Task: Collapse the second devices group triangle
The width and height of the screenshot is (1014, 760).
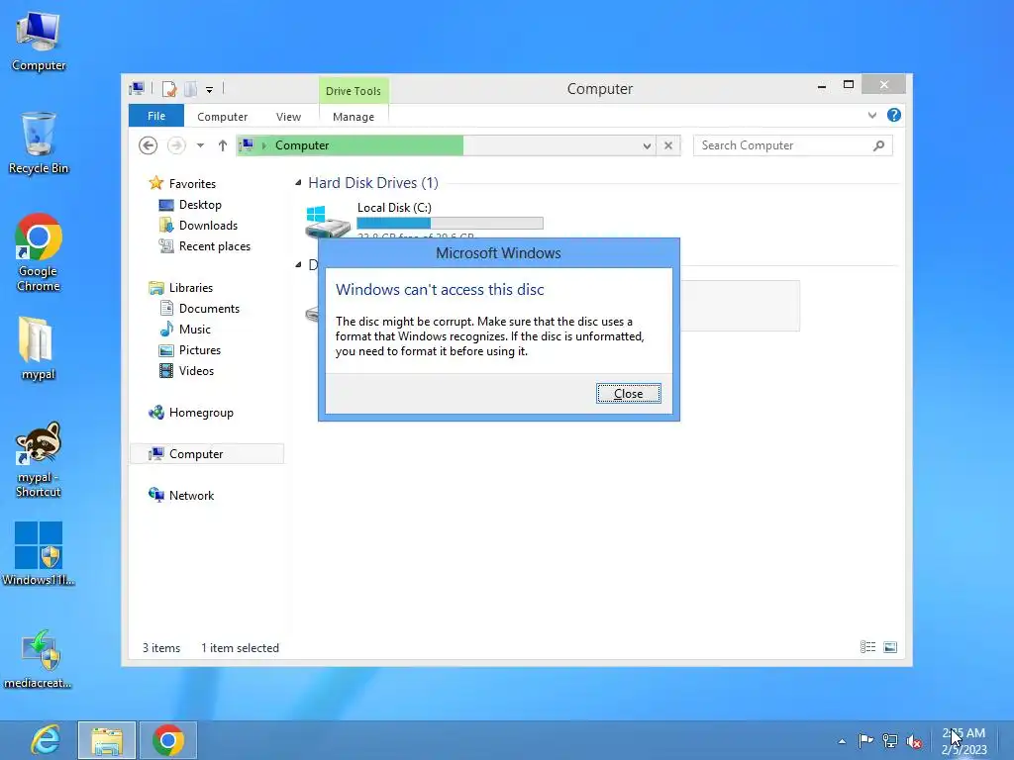Action: [x=298, y=264]
